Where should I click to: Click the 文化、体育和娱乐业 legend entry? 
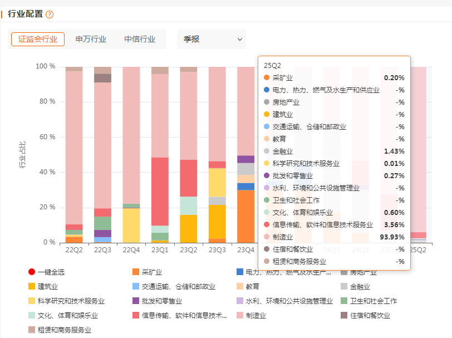click(x=63, y=315)
